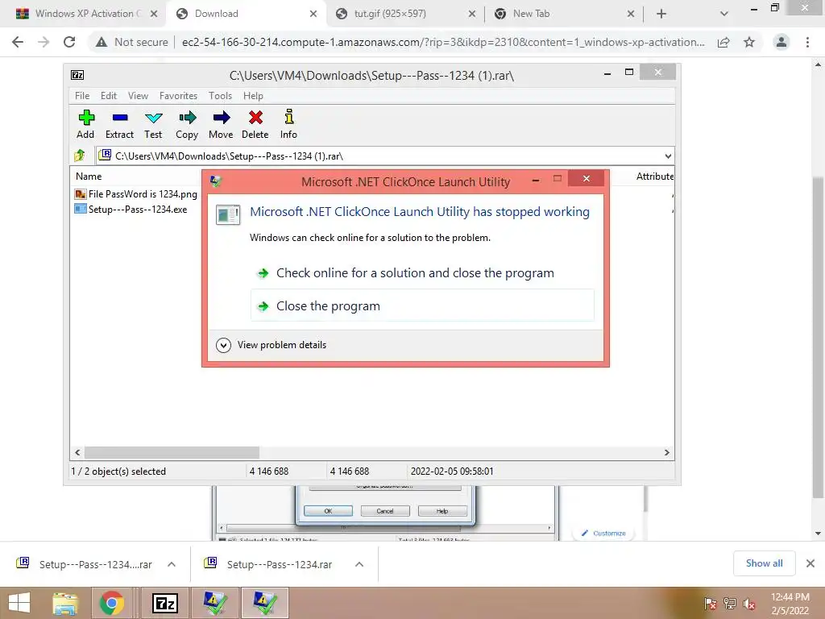Click Action Center flag in system tray
The image size is (825, 619).
coord(710,604)
